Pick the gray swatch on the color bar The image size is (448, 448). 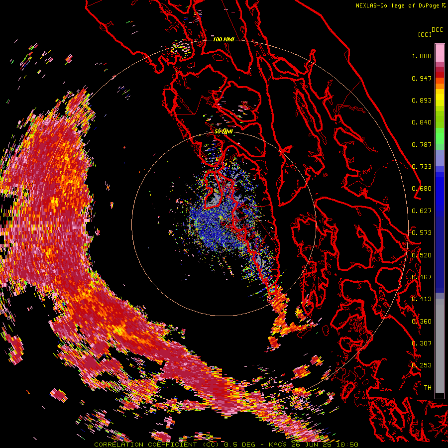click(440, 346)
